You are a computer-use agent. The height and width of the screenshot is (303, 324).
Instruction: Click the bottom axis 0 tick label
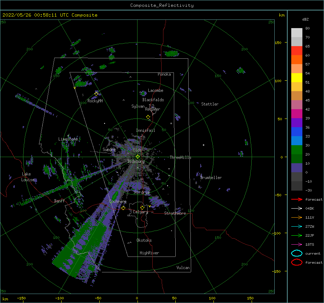coord(137,298)
